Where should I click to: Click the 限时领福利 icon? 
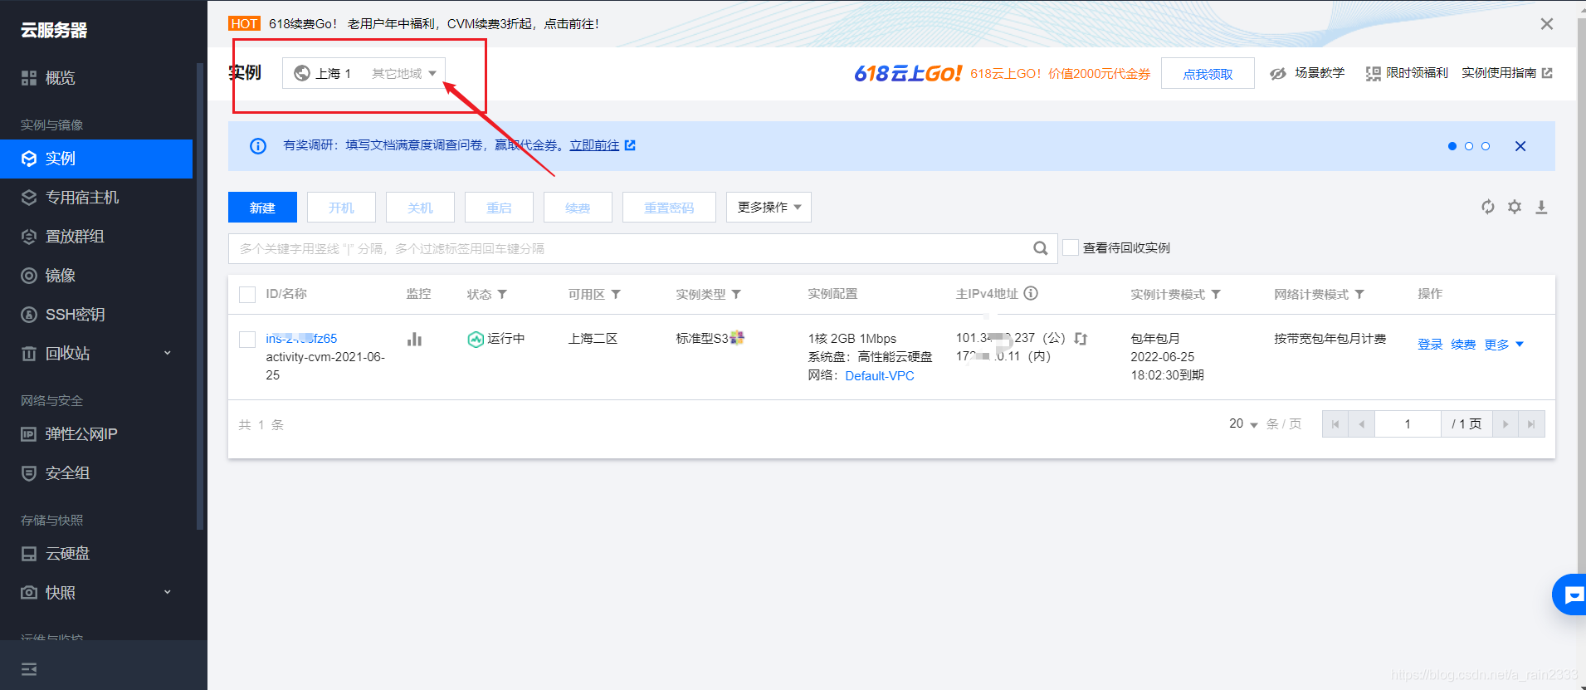point(1374,74)
